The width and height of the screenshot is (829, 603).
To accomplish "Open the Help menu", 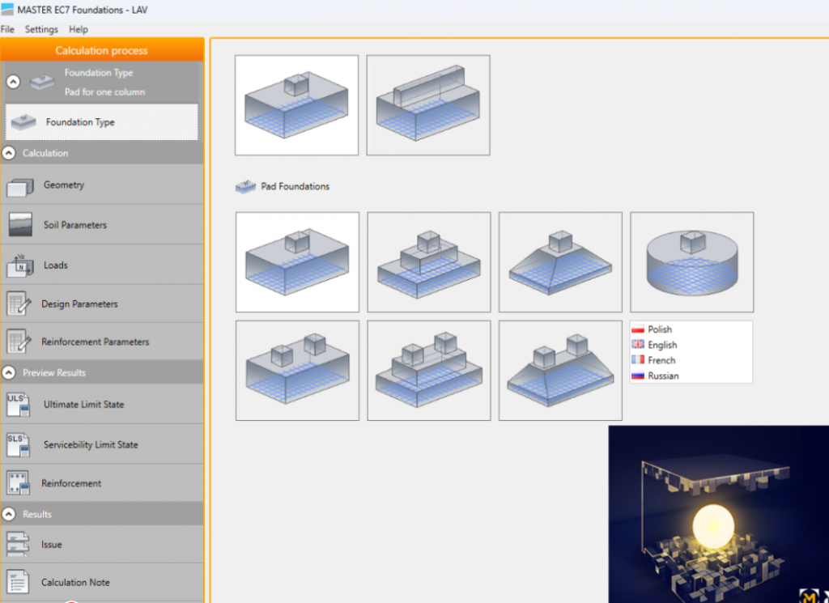I will (79, 29).
